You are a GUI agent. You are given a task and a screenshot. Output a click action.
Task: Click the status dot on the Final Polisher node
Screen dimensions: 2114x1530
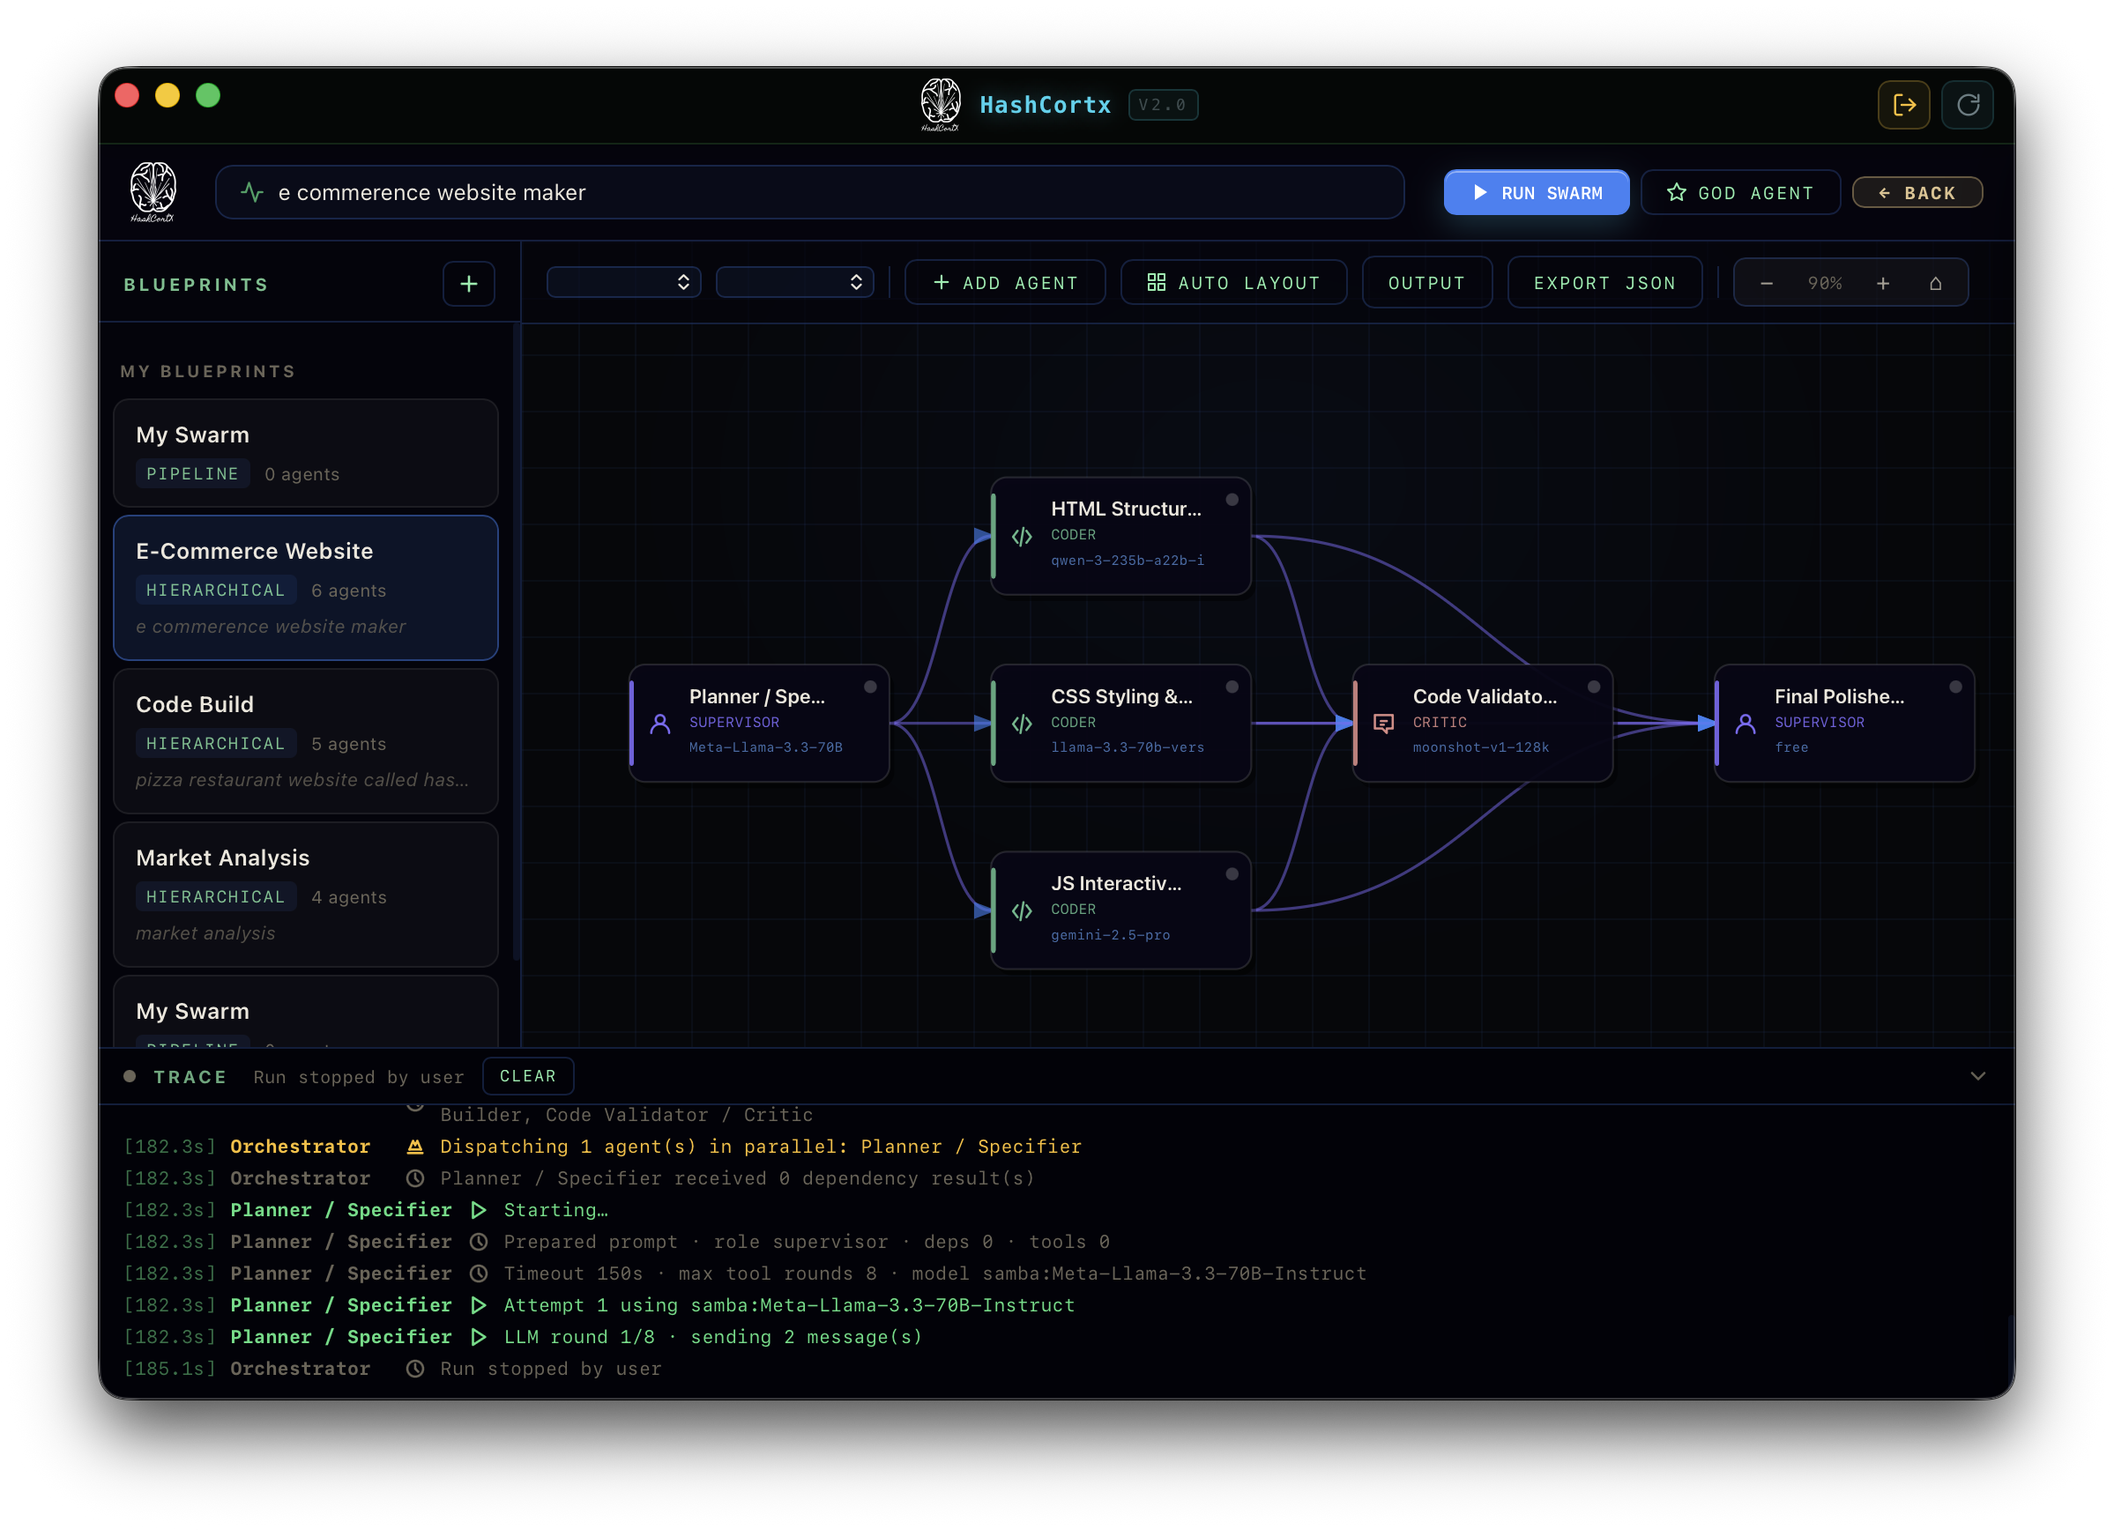pos(1954,687)
